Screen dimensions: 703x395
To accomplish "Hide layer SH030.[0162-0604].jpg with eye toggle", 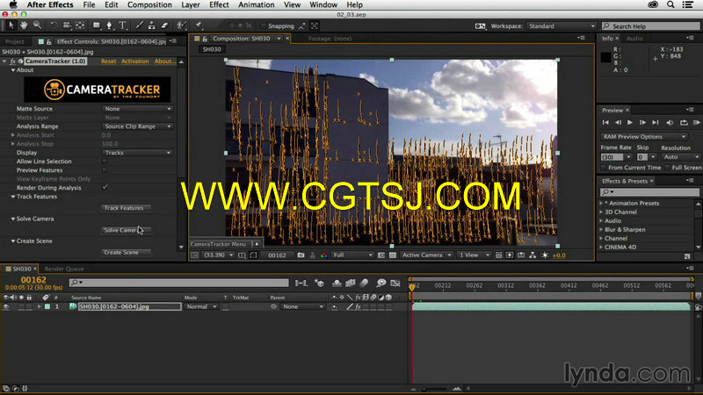I will tap(6, 306).
